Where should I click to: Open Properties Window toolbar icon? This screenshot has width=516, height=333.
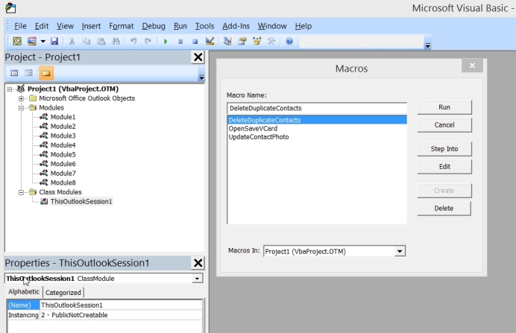tap(242, 41)
